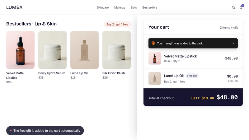Open the Skincare menu
Viewport: 249px width, 140px height.
pos(103,7)
